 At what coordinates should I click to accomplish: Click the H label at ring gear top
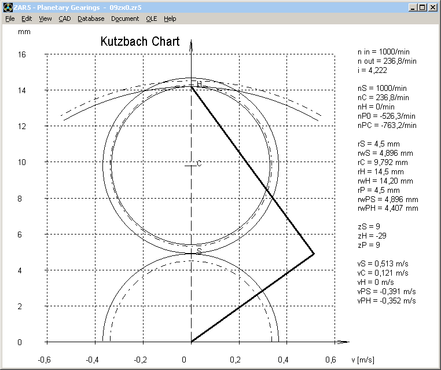point(199,85)
